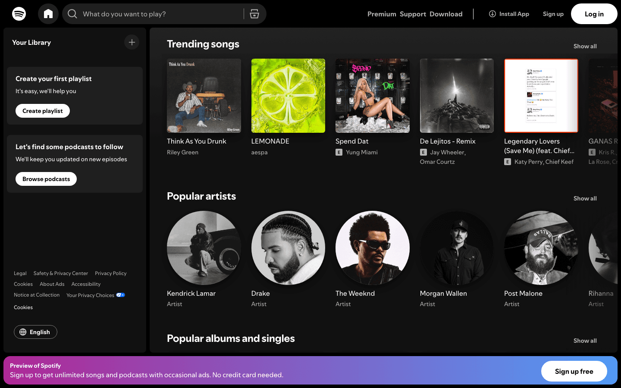Click plus icon in Your Library

[132, 42]
